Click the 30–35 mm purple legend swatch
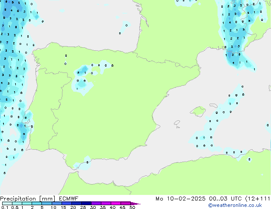 point(96,203)
